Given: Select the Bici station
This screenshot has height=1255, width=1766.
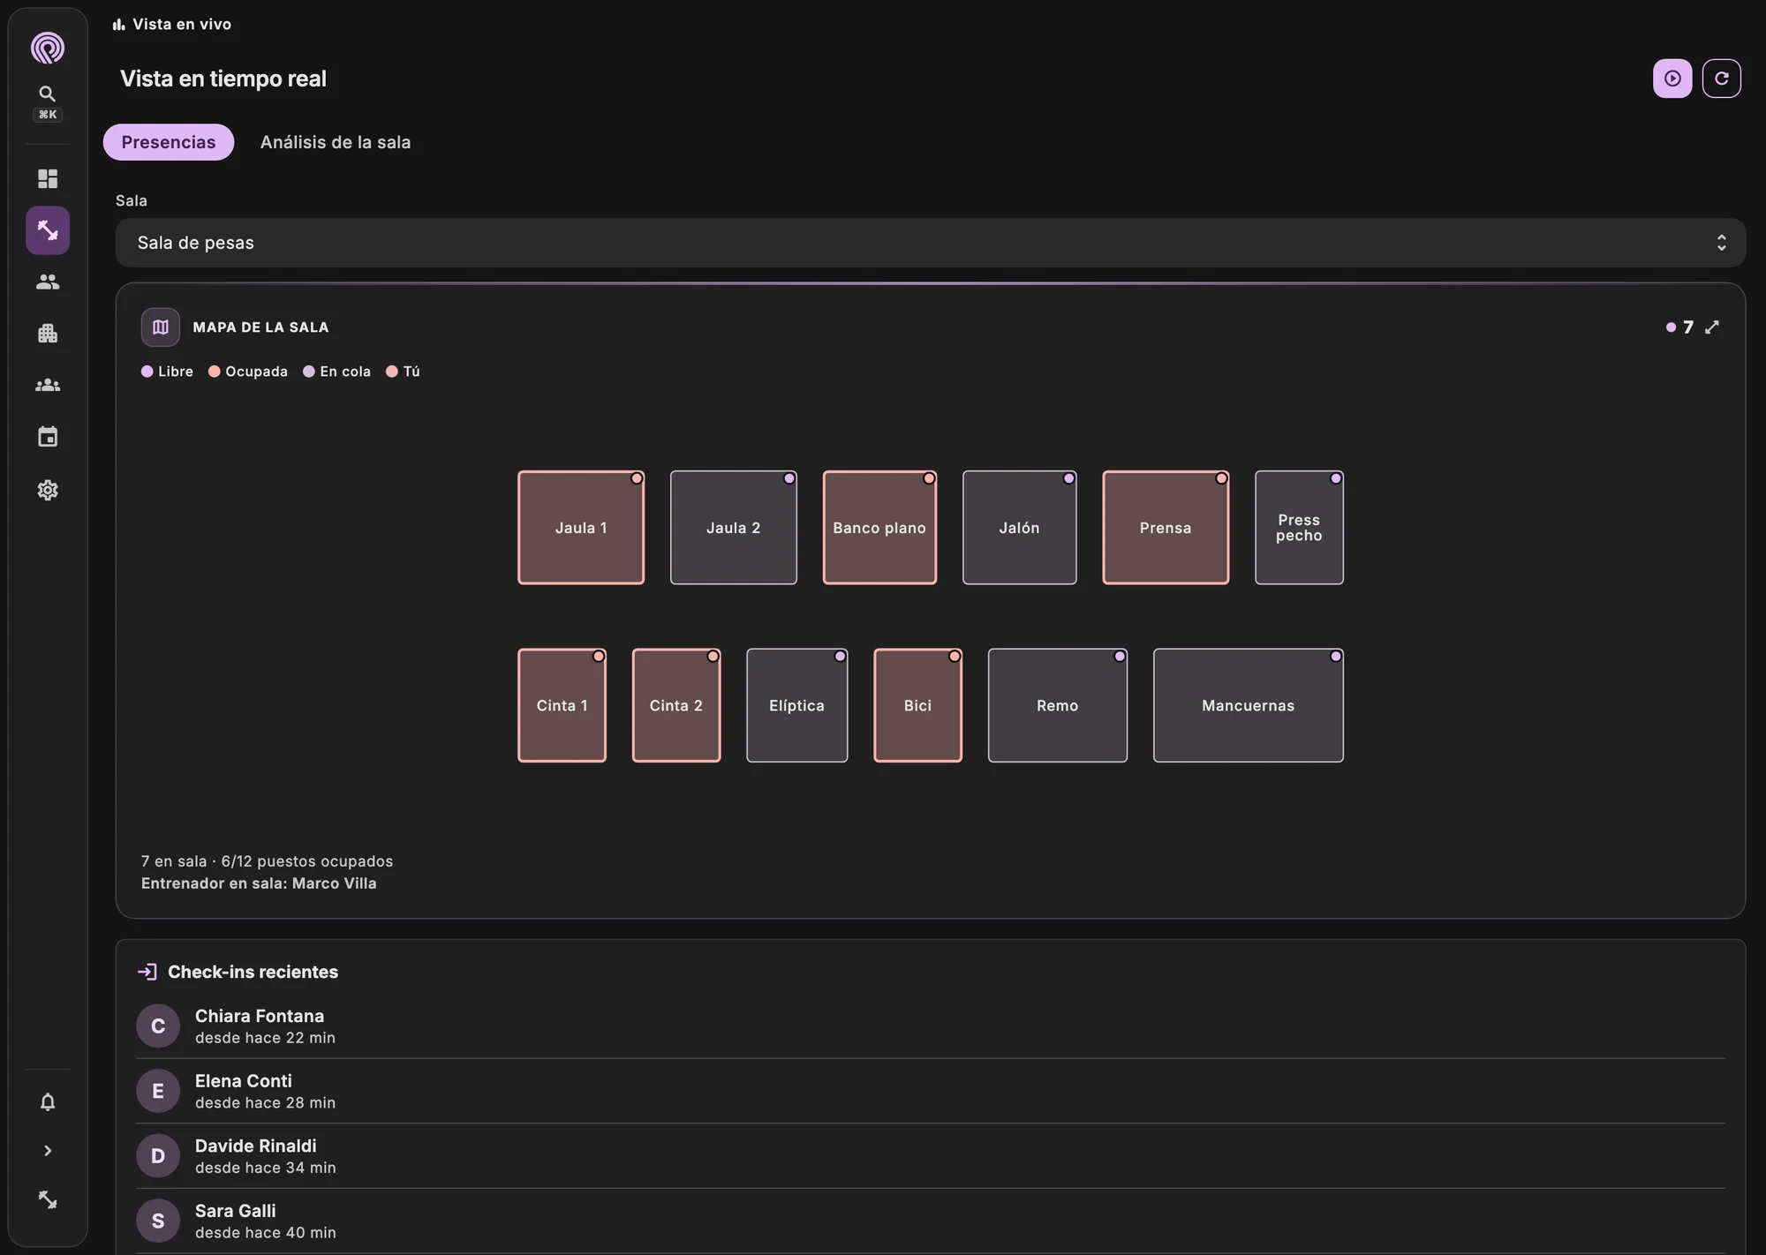Looking at the screenshot, I should pyautogui.click(x=917, y=705).
